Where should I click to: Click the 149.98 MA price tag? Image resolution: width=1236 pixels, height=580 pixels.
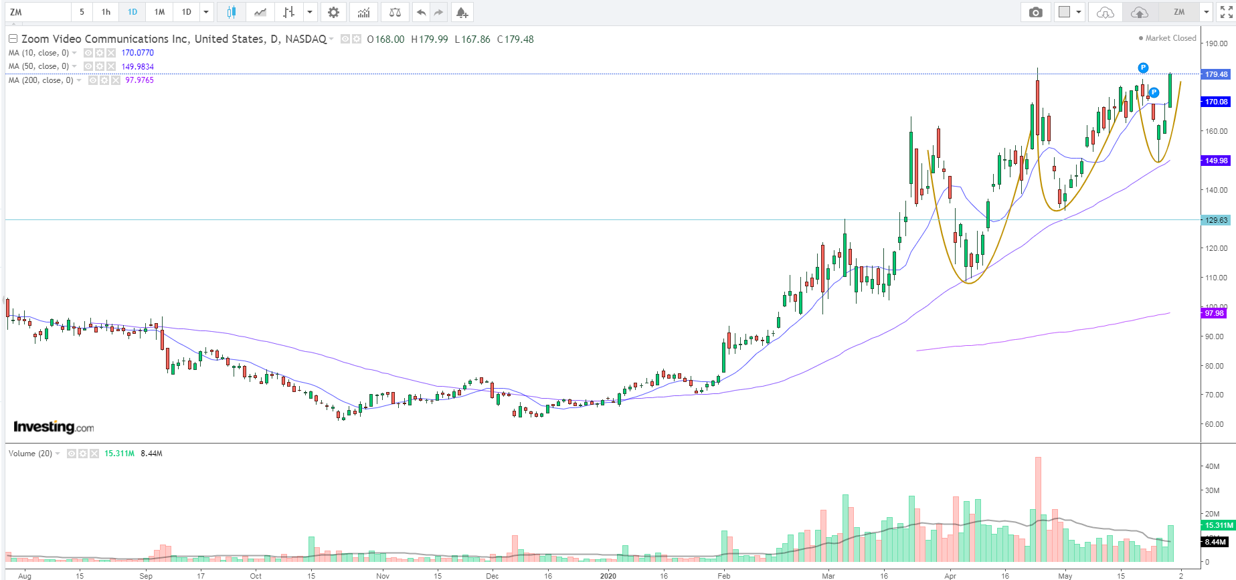pyautogui.click(x=1216, y=161)
